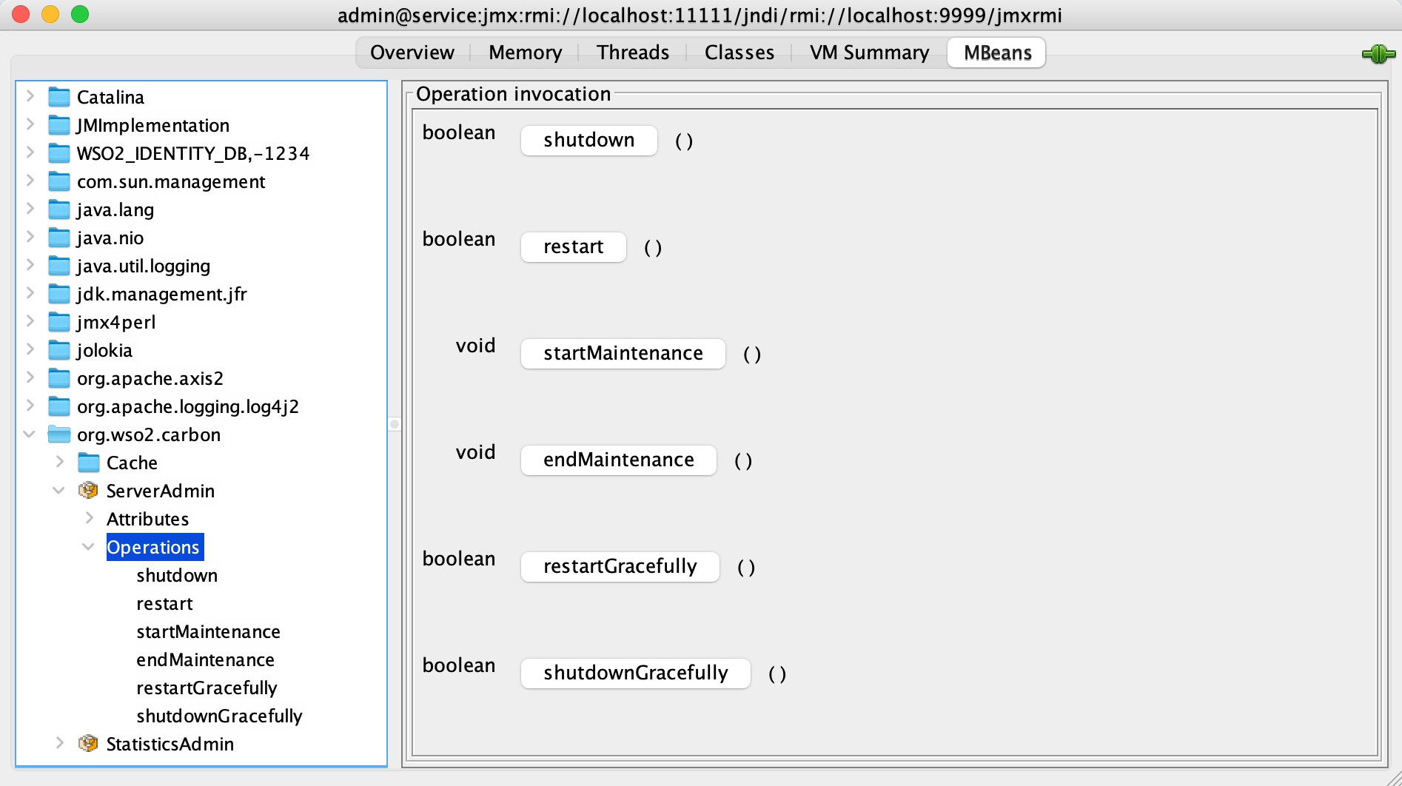Expand the com.sun.management domain

click(x=30, y=181)
